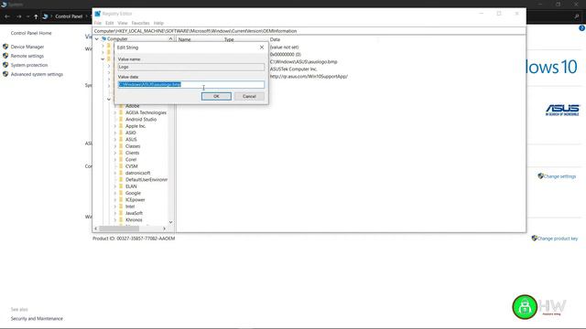Click the tree horizontal scroll left arrow
The height and width of the screenshot is (329, 586).
click(96, 228)
